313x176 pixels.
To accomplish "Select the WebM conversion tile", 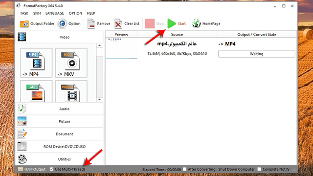I will (71, 91).
